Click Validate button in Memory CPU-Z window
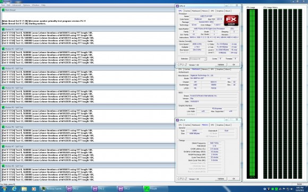This screenshot has height=192, width=308. click(220, 179)
